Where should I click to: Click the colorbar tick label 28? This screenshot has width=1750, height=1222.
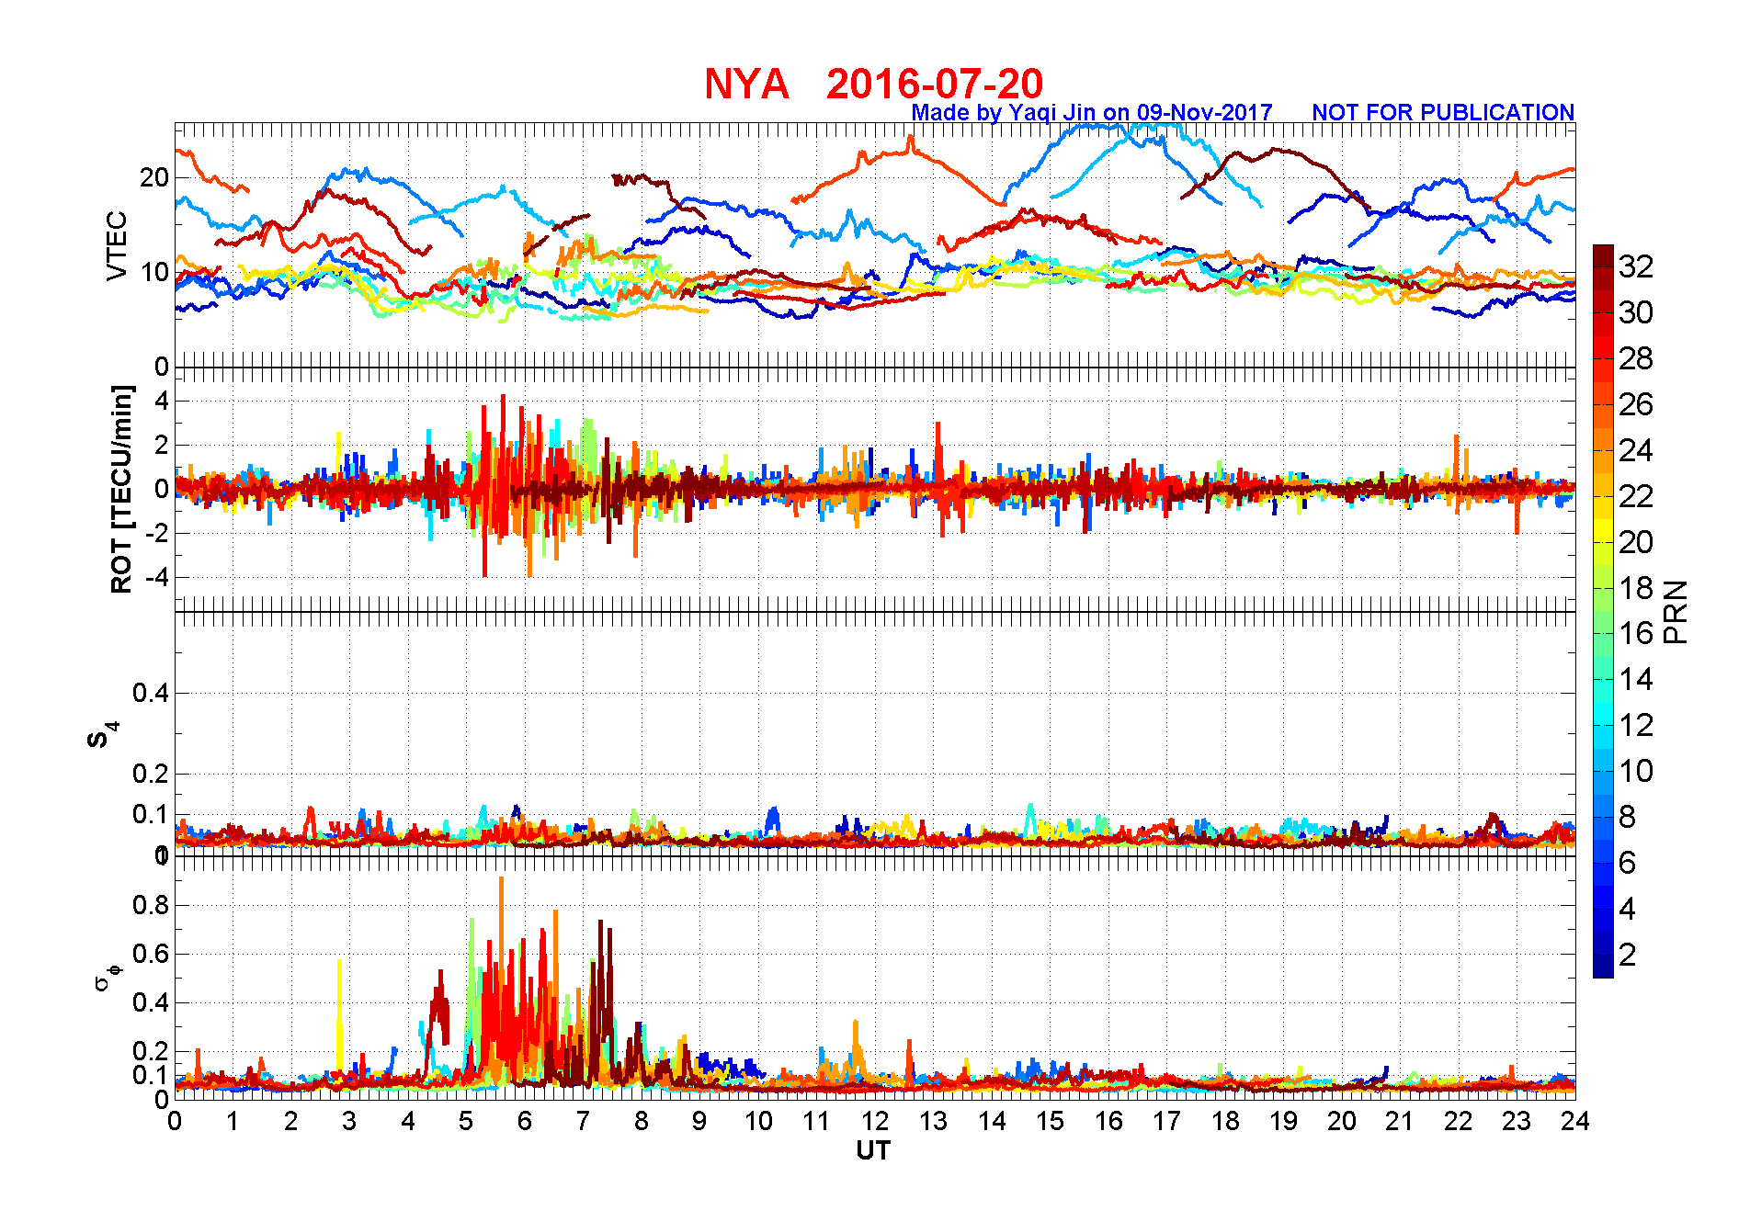[1636, 358]
